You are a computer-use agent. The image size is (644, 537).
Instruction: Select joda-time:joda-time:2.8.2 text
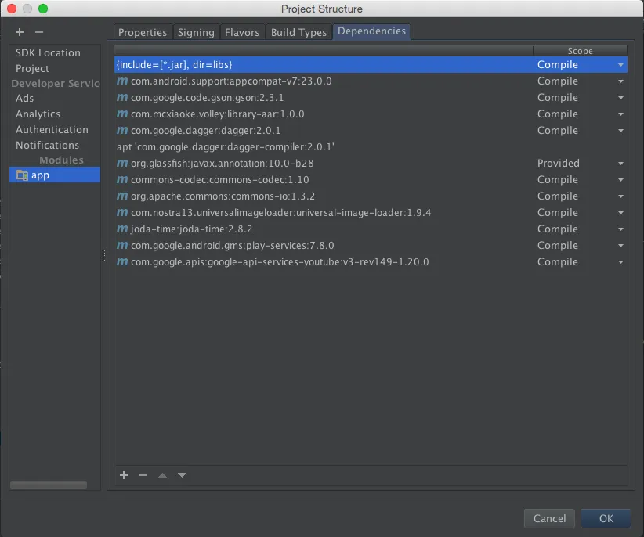[191, 229]
